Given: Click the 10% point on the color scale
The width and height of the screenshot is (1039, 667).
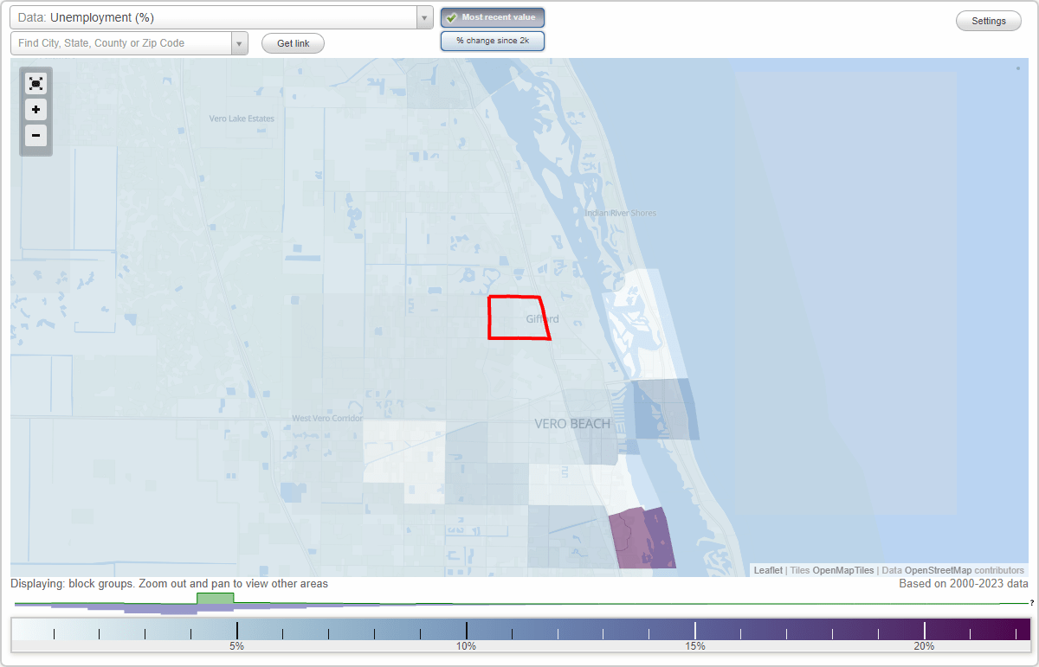Looking at the screenshot, I should (467, 631).
